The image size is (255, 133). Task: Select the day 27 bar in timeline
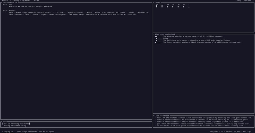click(x=162, y=7)
